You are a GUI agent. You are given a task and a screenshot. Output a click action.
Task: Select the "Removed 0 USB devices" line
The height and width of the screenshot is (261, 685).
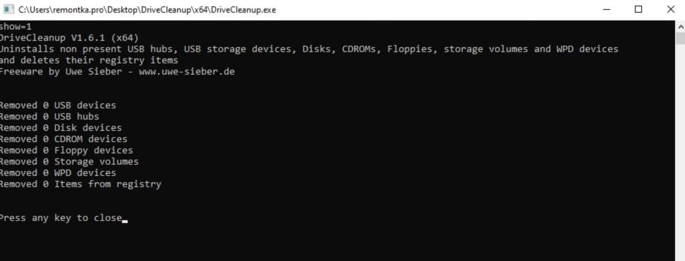click(x=58, y=105)
